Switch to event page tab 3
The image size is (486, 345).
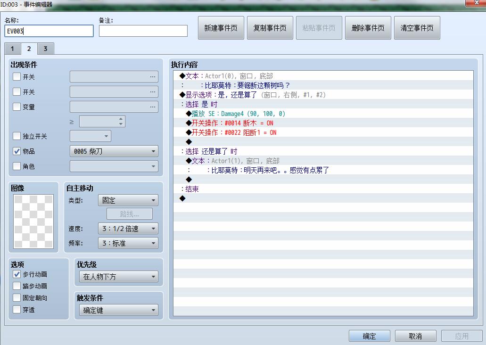pos(46,49)
